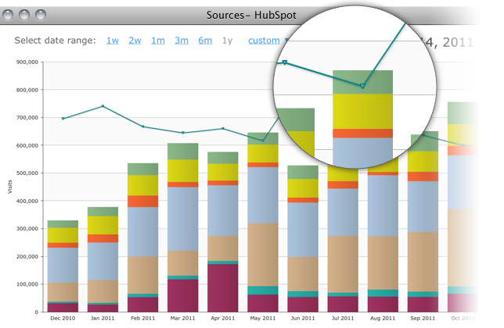Click the line data point above Dec 2010
This screenshot has height=328, width=504.
[63, 119]
